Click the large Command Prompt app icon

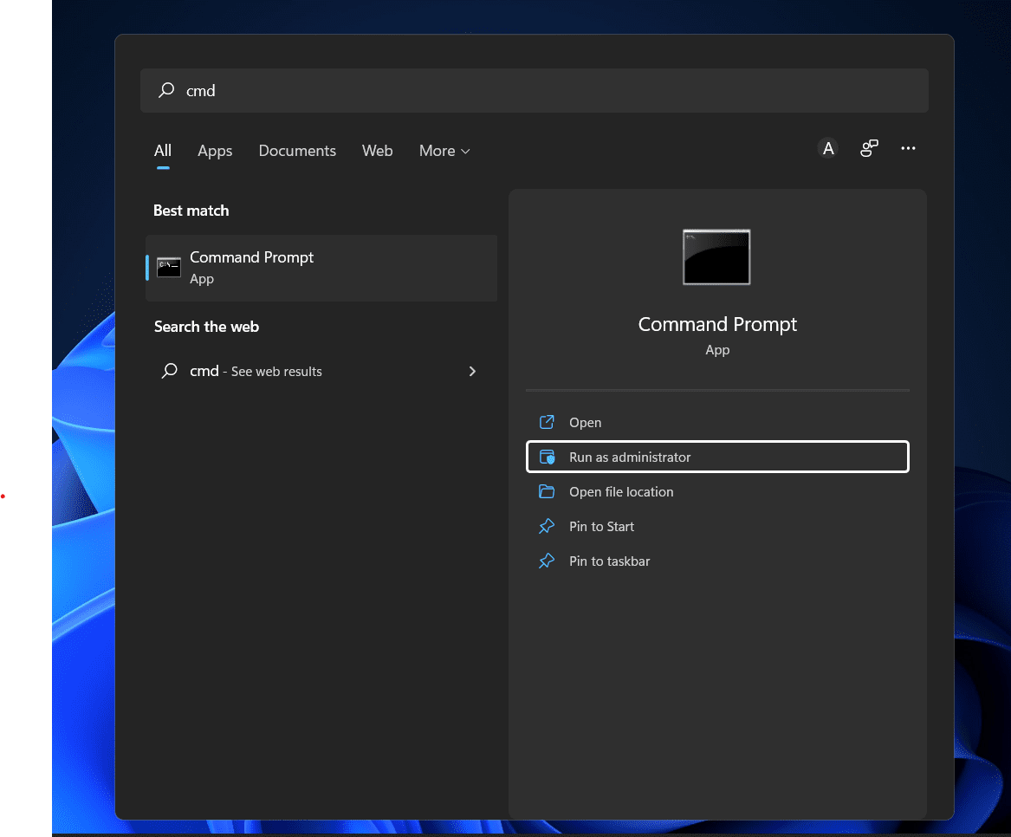716,256
